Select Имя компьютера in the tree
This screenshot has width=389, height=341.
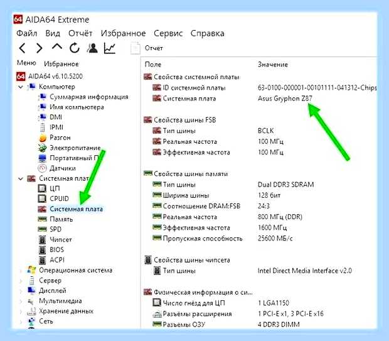[x=77, y=107]
